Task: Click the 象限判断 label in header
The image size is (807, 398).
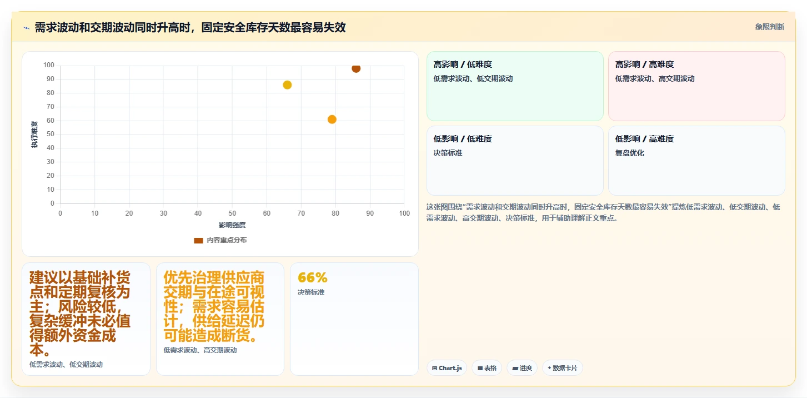Action: point(769,27)
